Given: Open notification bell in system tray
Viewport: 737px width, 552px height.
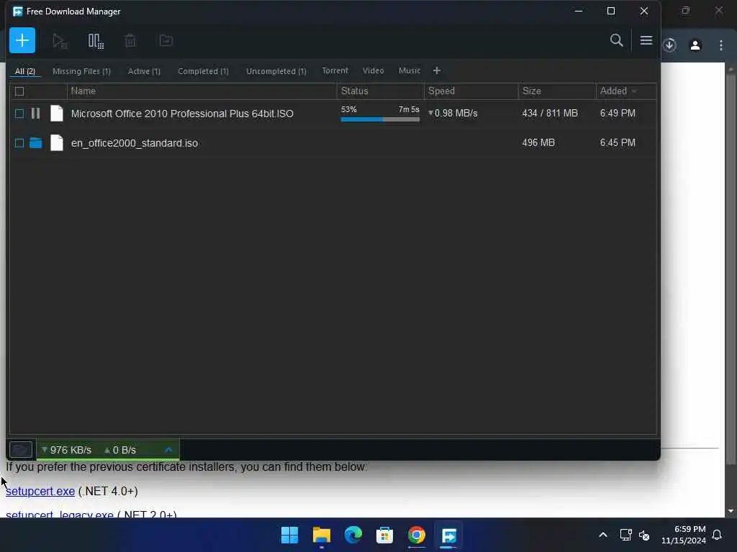Looking at the screenshot, I should pos(717,535).
